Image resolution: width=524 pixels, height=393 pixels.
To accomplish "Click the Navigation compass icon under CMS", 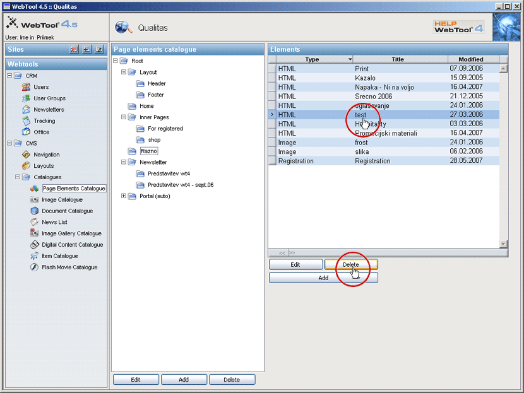I will [x=27, y=155].
